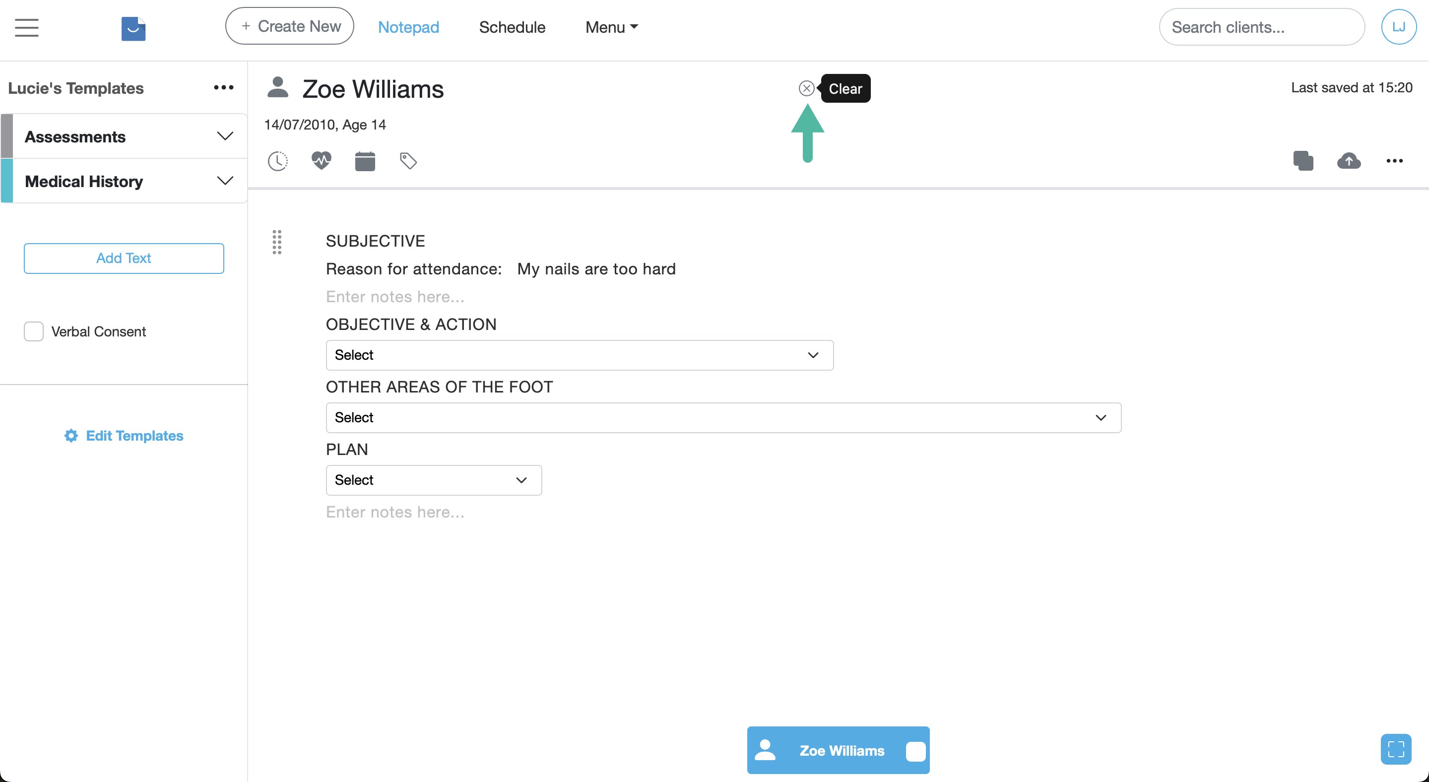Click the Lucie's Templates heading
The height and width of the screenshot is (782, 1429).
tap(76, 88)
